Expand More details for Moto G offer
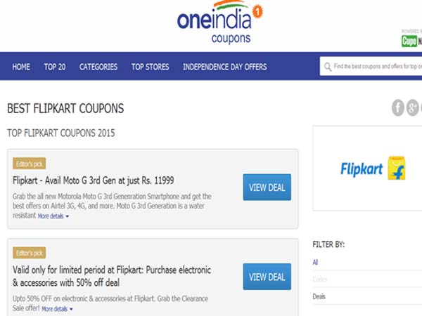The width and height of the screenshot is (422, 316). 53,216
